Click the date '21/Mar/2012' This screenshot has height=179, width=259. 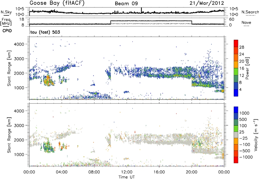(207, 3)
